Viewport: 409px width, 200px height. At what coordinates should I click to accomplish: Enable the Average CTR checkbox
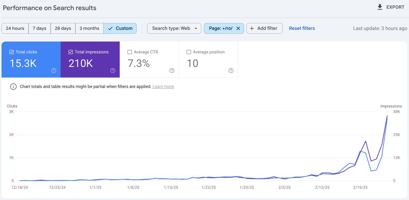point(130,52)
